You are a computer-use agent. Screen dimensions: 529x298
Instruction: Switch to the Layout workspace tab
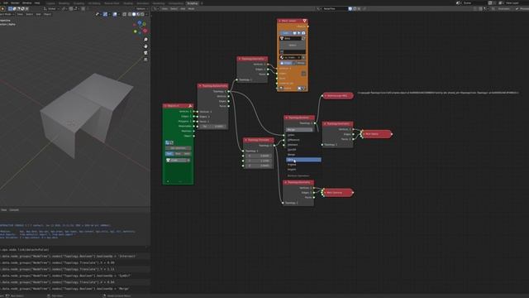tap(50, 3)
